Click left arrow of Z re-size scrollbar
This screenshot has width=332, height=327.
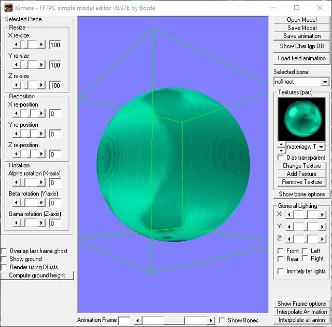[x=17, y=85]
